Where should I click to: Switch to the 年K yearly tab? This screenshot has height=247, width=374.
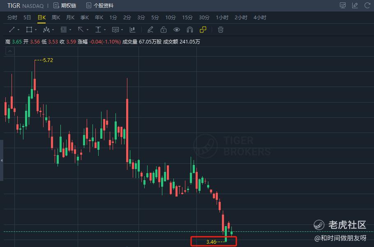pos(99,17)
